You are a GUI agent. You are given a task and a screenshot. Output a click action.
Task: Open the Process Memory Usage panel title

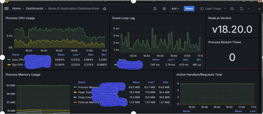23,75
